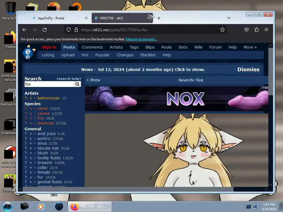Open the Posts navigation item
The height and width of the screenshot is (212, 283).
(69, 47)
